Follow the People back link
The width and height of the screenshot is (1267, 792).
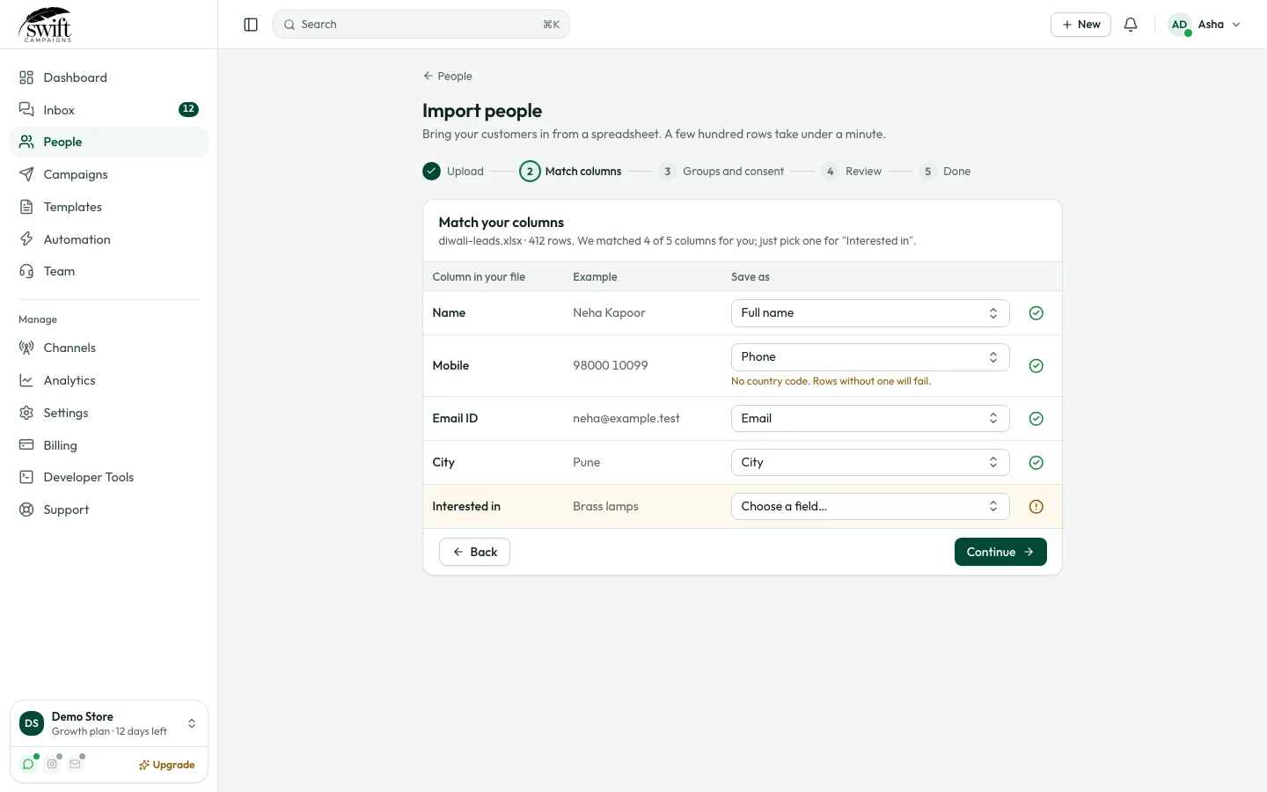click(448, 77)
